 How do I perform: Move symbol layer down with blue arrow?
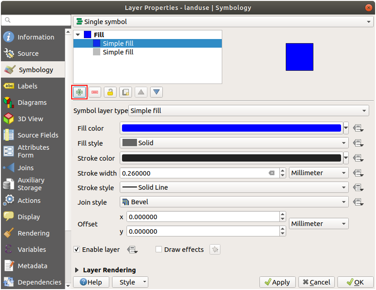click(156, 92)
